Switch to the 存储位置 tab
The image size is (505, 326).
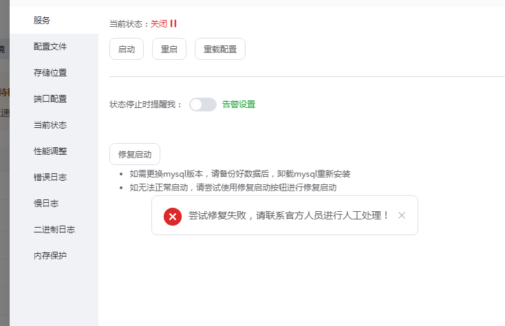coord(50,73)
